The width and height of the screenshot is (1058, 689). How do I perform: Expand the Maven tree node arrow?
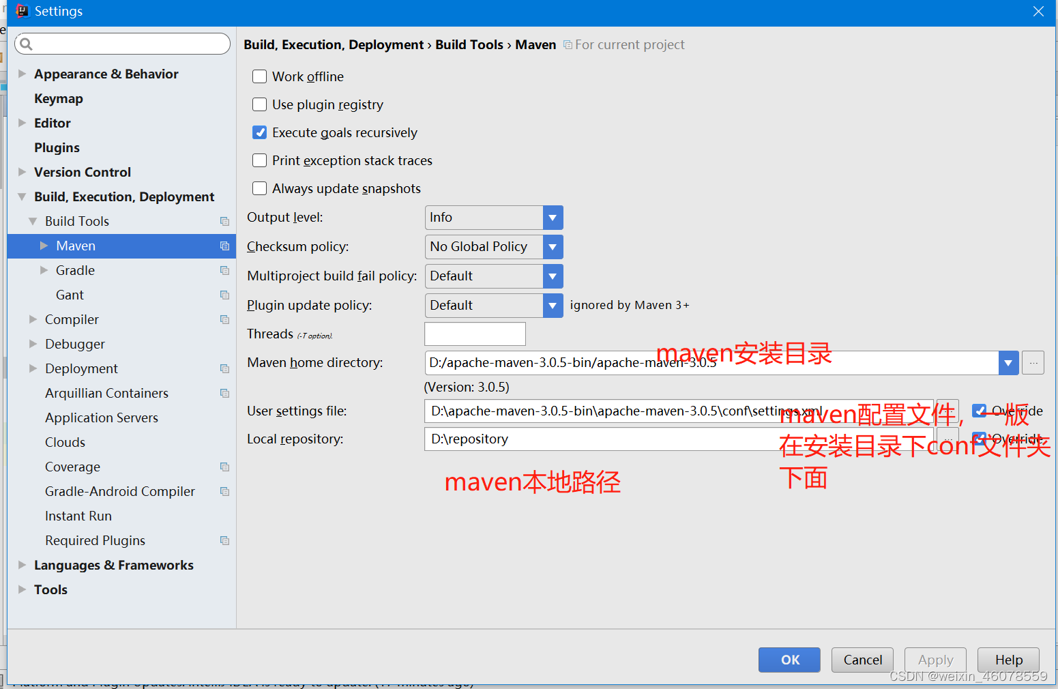click(x=44, y=246)
